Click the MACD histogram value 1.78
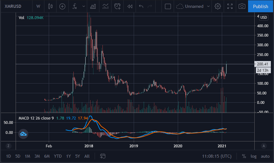This screenshot has height=163, width=274. [x=60, y=118]
